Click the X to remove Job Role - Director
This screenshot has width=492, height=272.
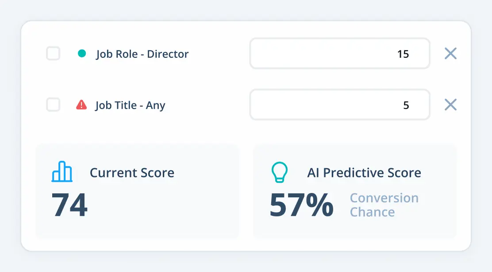point(450,53)
